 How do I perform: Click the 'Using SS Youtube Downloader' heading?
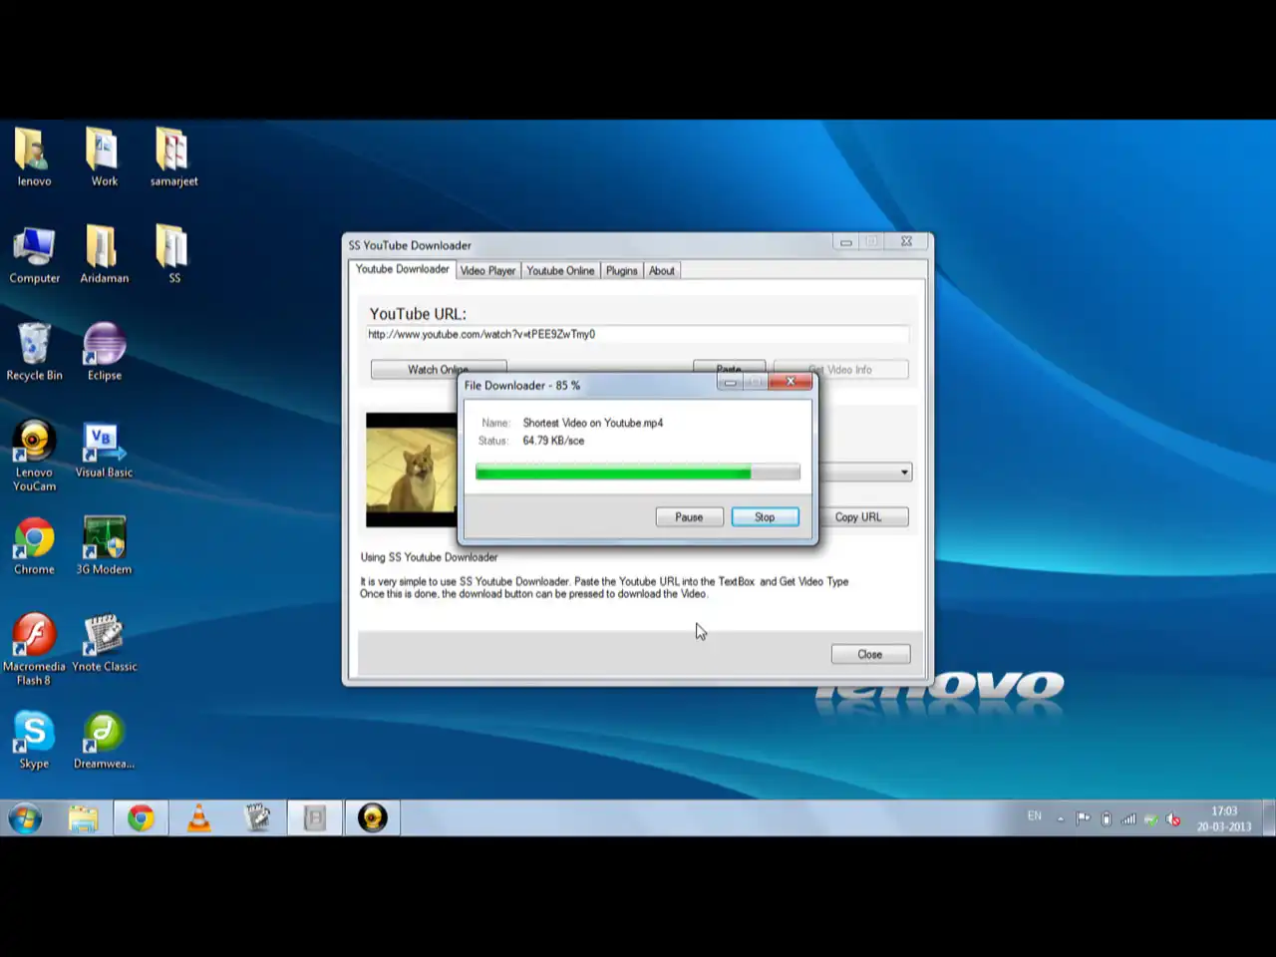[429, 557]
